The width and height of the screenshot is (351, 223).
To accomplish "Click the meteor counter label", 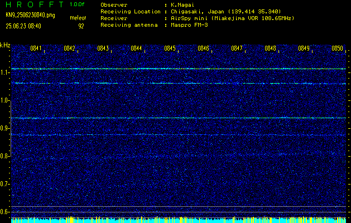I will point(78,18).
